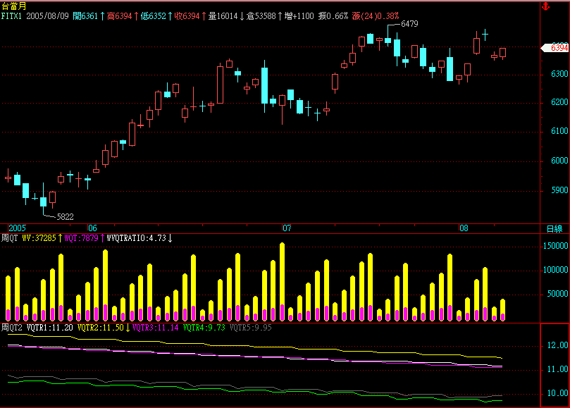This screenshot has width=570, height=408.
Task: Click the 5822 low price annotation
Action: coord(65,216)
